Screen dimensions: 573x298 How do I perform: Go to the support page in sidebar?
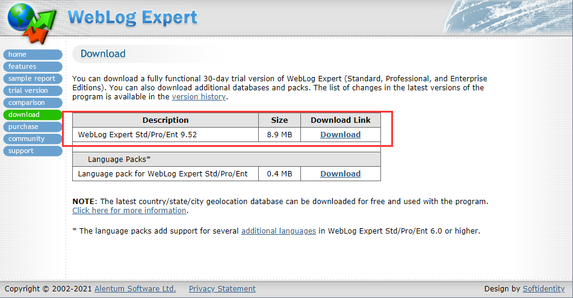pyautogui.click(x=21, y=151)
